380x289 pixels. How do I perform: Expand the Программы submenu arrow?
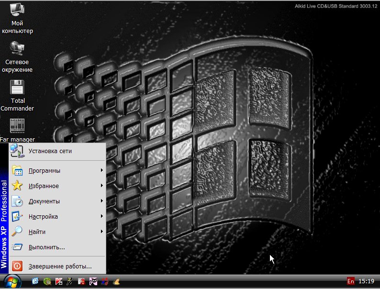(x=102, y=170)
